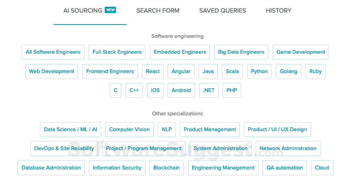The width and height of the screenshot is (351, 188).
Task: Choose Product Management specialization
Action: (210, 130)
